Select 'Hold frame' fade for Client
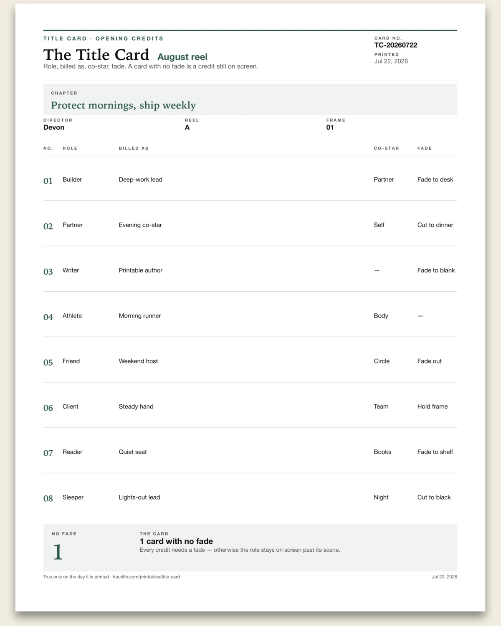 click(433, 406)
